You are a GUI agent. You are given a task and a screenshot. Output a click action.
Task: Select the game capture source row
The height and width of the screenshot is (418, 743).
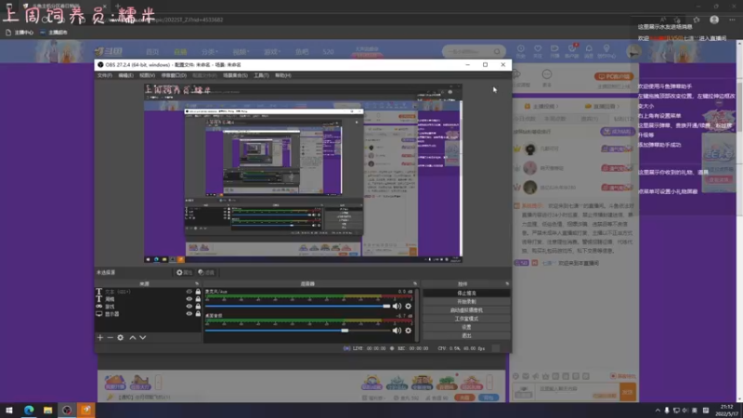tap(148, 307)
